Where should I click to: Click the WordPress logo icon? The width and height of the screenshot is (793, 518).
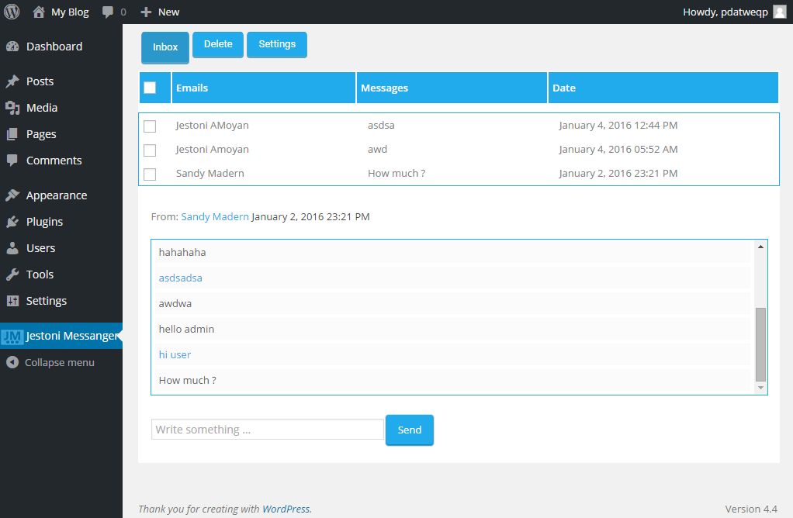[x=12, y=12]
